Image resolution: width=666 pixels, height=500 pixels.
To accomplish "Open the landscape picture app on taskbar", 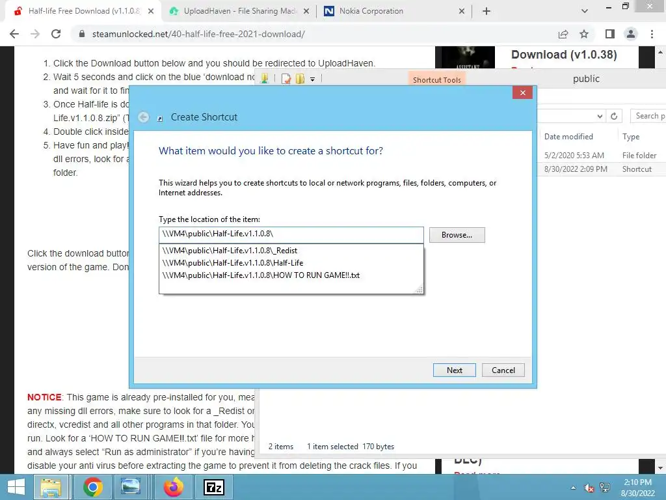I will point(130,487).
